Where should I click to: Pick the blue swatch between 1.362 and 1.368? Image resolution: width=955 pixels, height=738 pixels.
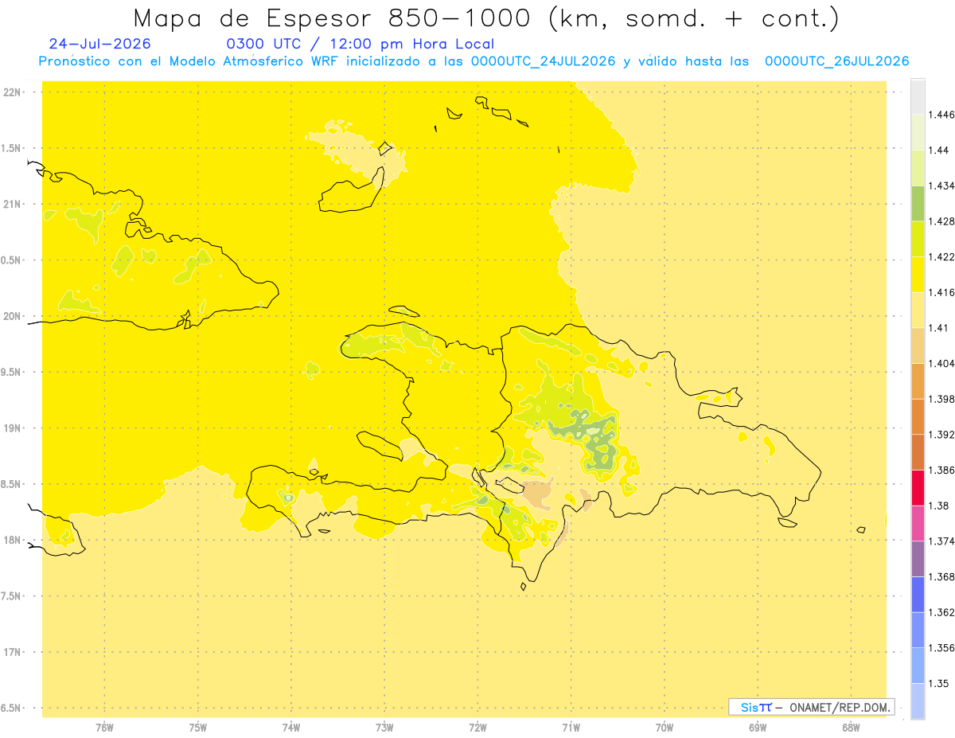(x=918, y=594)
